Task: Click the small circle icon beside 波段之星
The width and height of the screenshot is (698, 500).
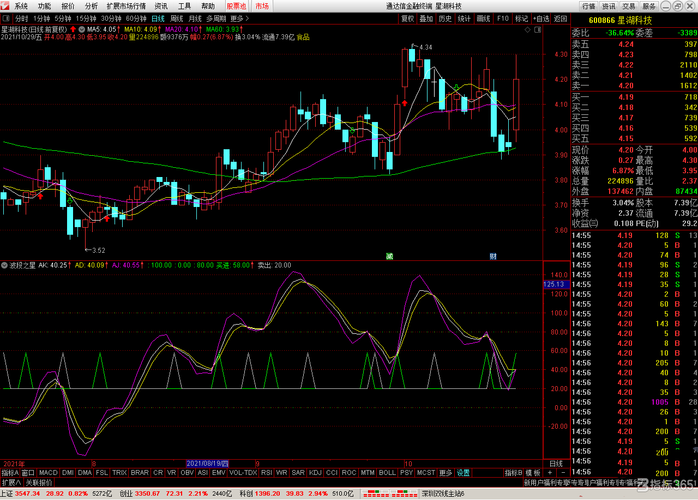Action: 4,265
